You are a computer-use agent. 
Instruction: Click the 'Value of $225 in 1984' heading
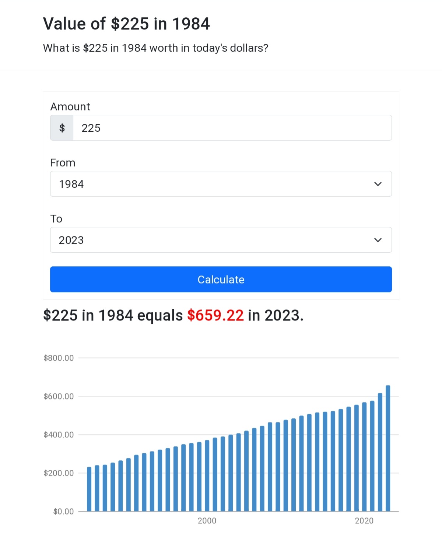(126, 24)
